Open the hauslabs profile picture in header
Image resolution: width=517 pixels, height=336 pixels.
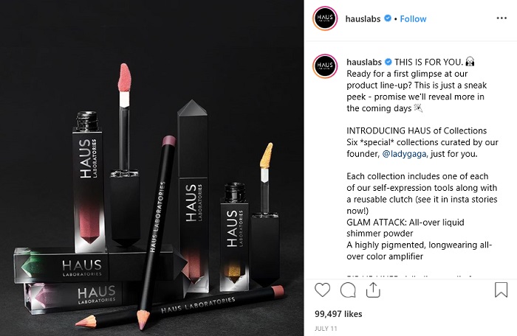[x=325, y=18]
